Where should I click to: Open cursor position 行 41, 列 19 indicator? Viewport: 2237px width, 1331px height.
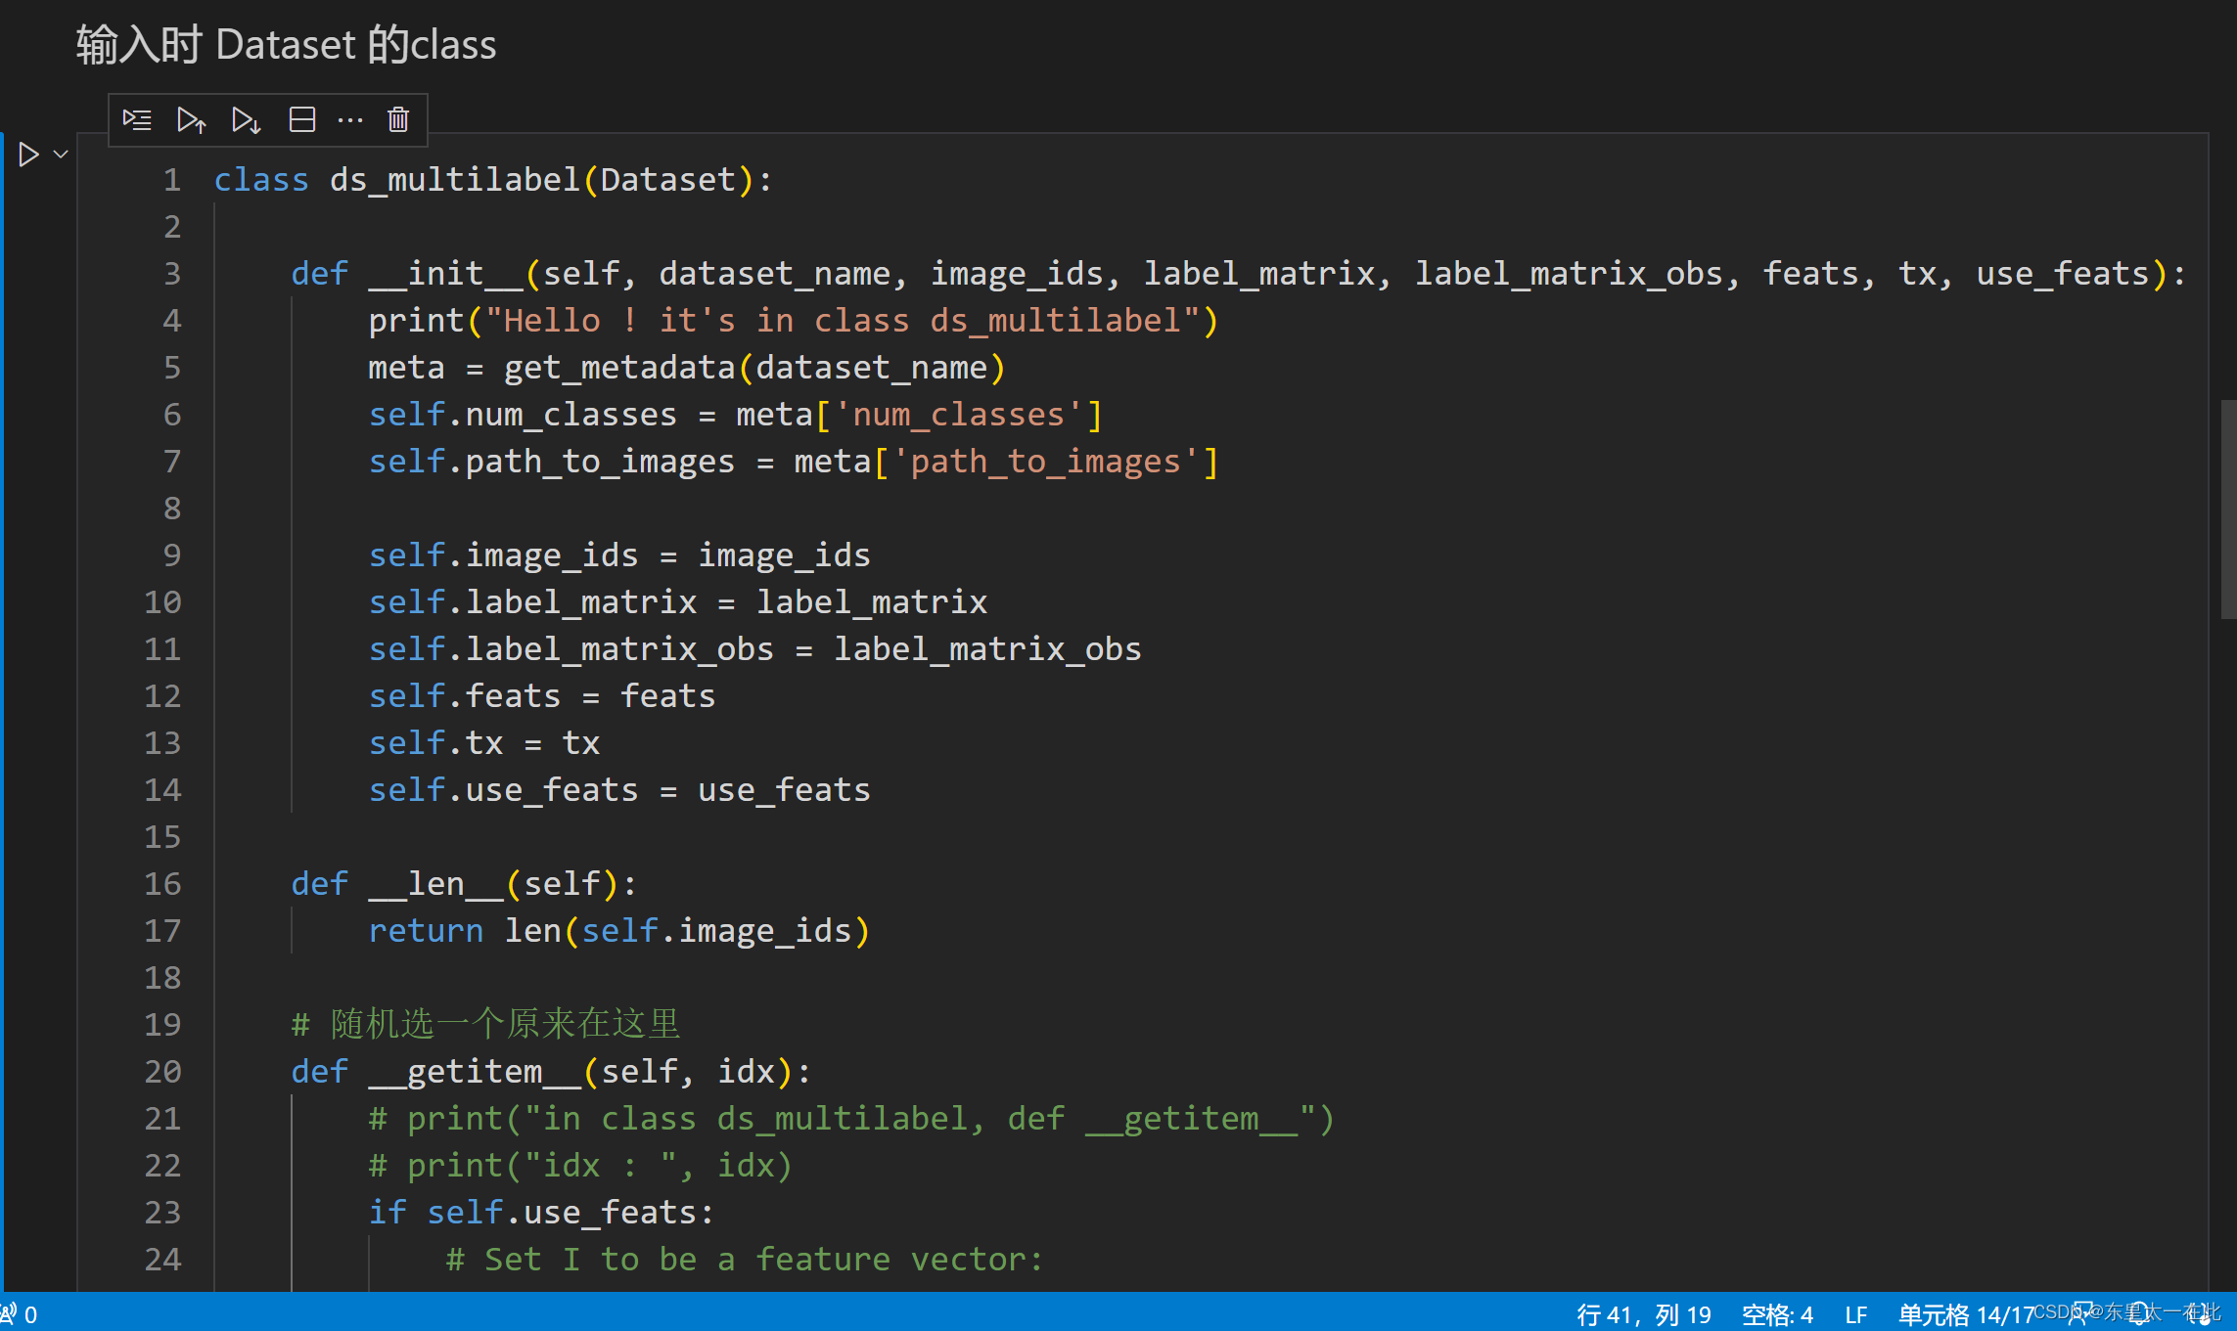pyautogui.click(x=1644, y=1314)
